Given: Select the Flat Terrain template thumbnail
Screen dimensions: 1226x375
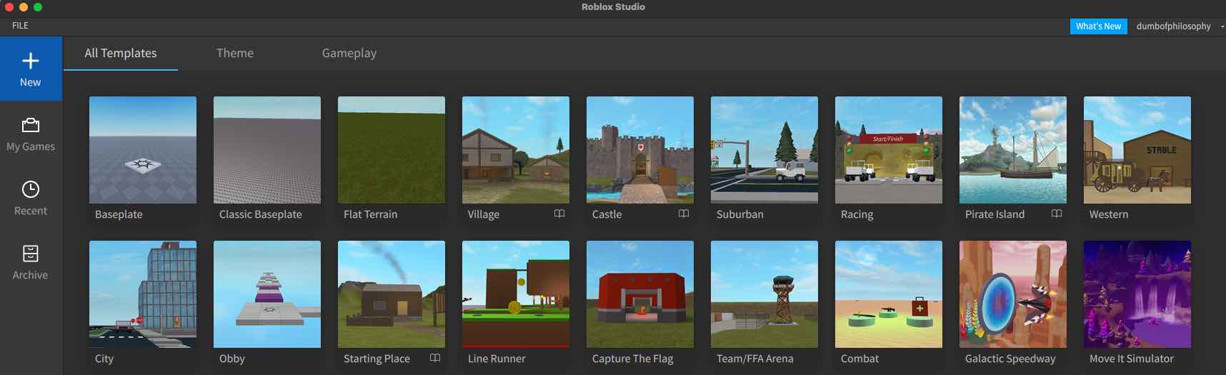Looking at the screenshot, I should click(x=392, y=150).
